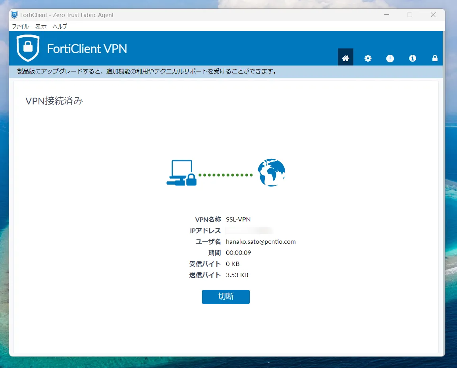
Task: Click the VPN接続済み heading
Action: pos(54,100)
